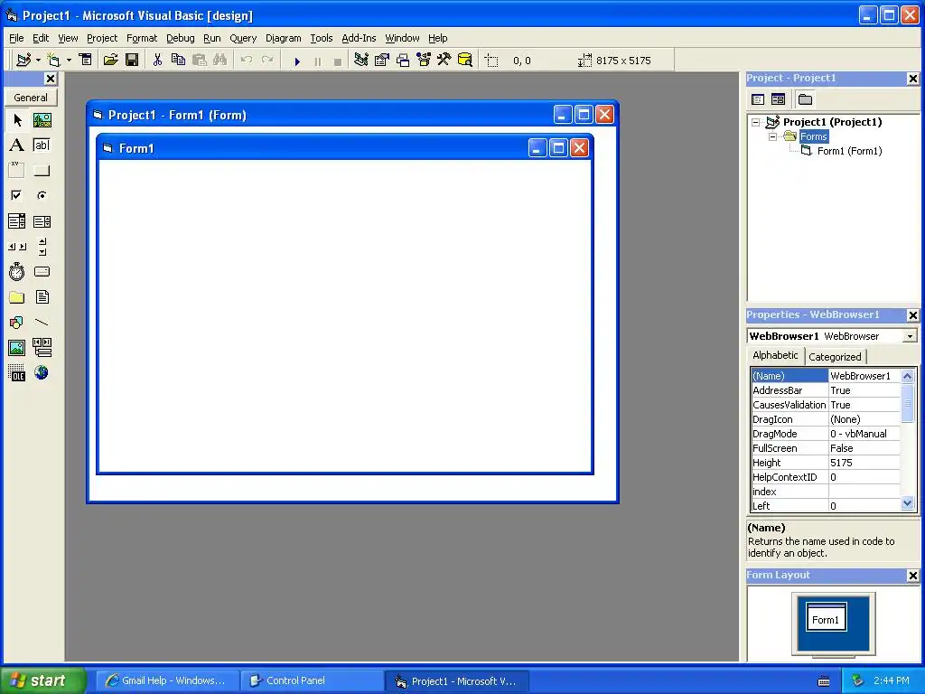Select the TextBox control tool
925x694 pixels.
42,145
